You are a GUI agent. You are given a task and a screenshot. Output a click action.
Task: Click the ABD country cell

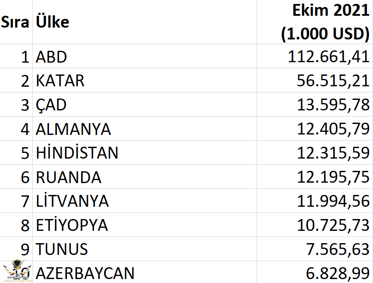coord(145,56)
